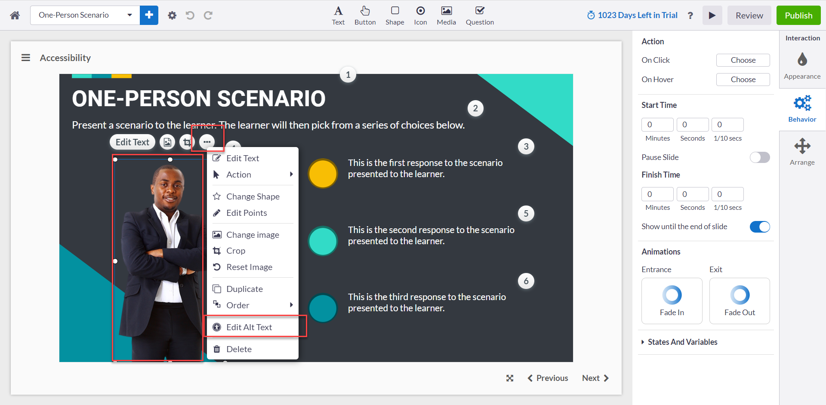Screen dimensions: 826x405
Task: Select Change Shape in the context menu
Action: (x=253, y=196)
